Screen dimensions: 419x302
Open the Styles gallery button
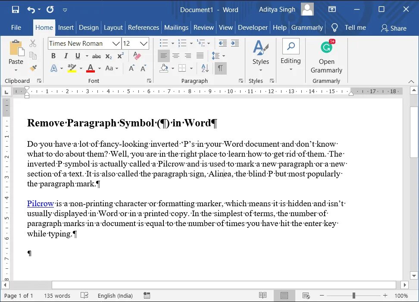[x=260, y=56]
